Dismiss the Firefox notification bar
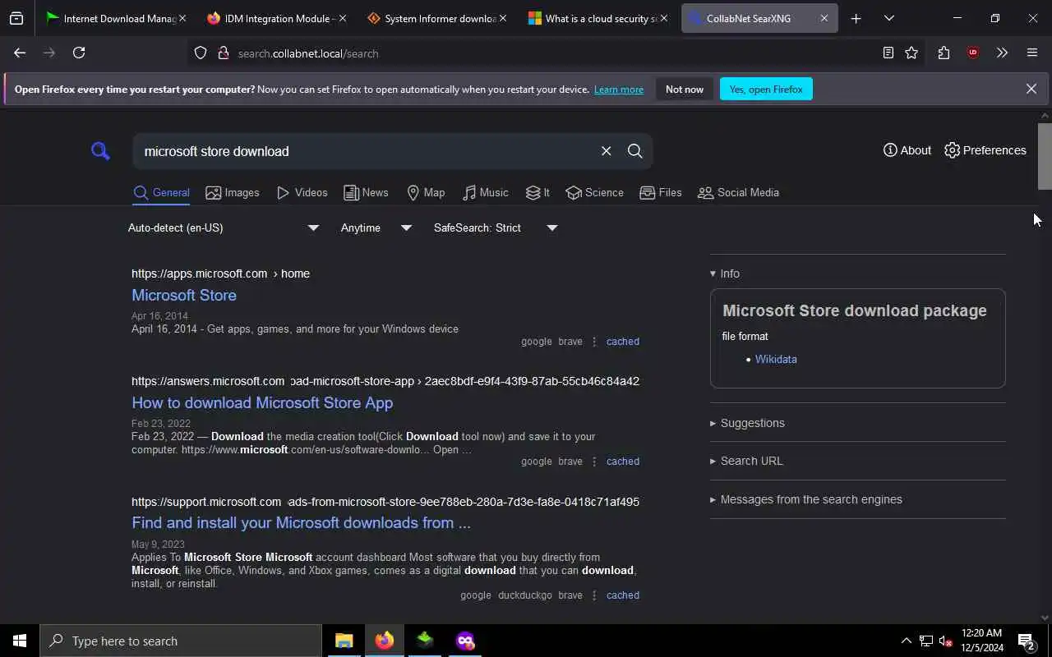This screenshot has width=1052, height=657. point(1031,89)
